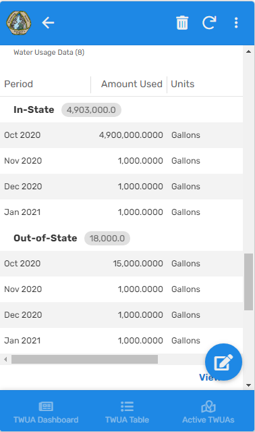Sort by Amount Used column header
The image size is (255, 432).
(x=132, y=84)
